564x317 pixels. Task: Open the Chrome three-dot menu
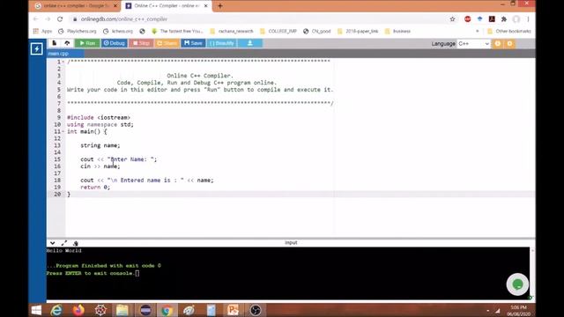528,19
